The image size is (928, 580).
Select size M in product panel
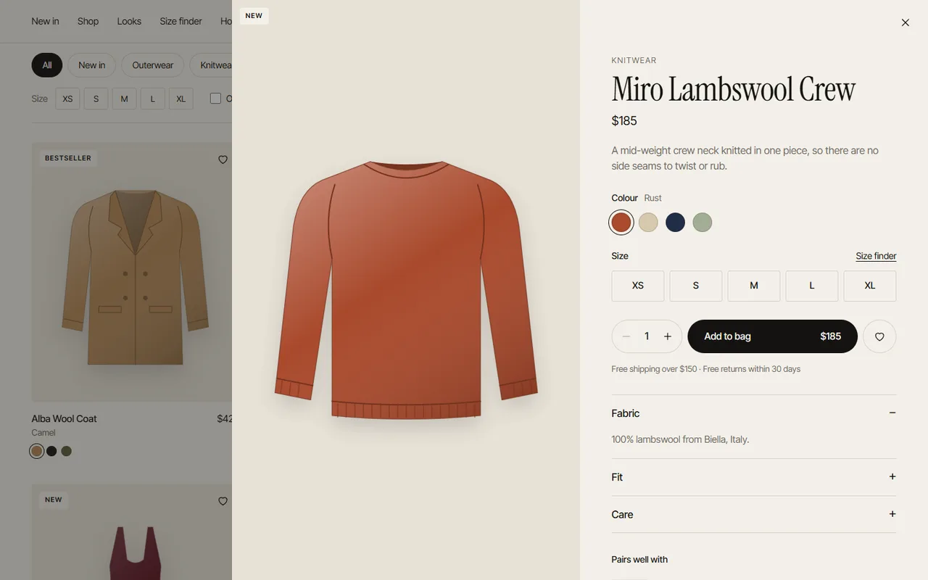coord(754,286)
